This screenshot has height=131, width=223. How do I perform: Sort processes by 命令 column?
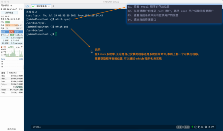(19, 32)
